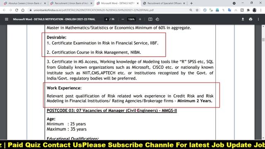Click the Google Translate extension icon
265x149 pixels.
tap(229, 10)
